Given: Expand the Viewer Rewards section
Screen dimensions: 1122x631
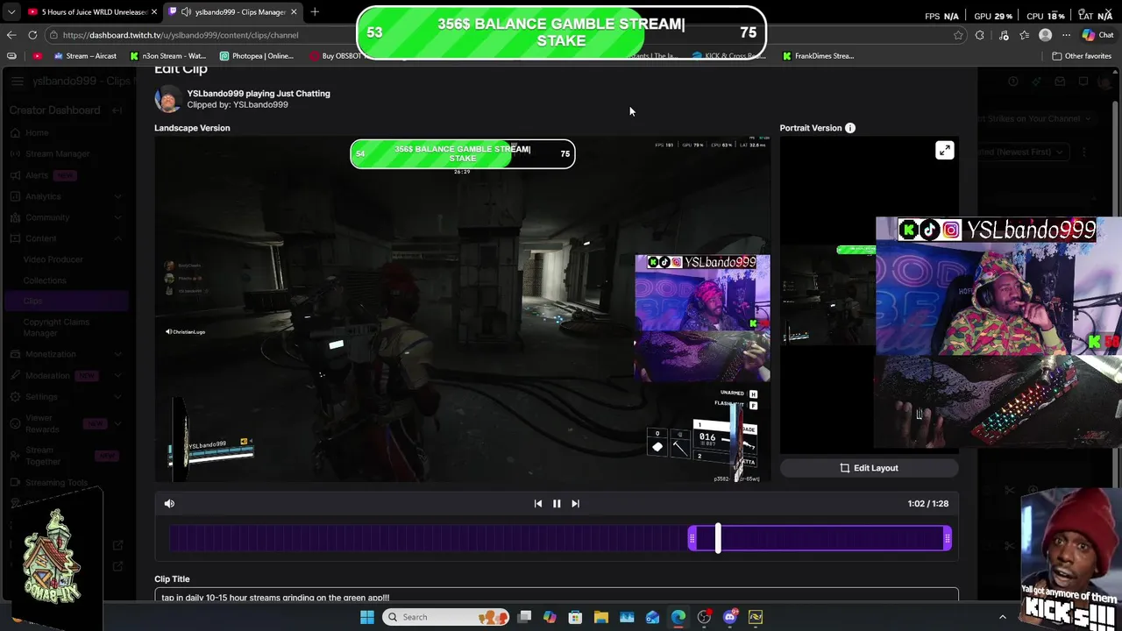Looking at the screenshot, I should tap(66, 423).
